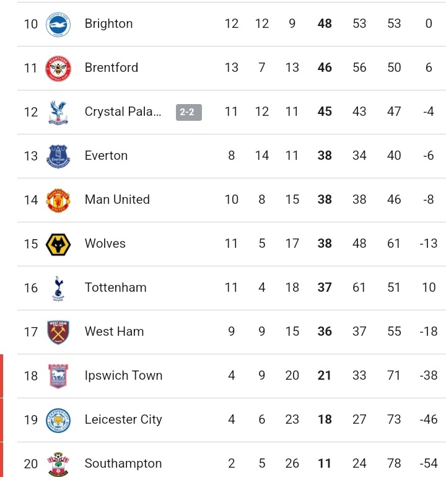Click the Tottenham team name
Viewport: 446px width, 477px height.
[x=116, y=287]
